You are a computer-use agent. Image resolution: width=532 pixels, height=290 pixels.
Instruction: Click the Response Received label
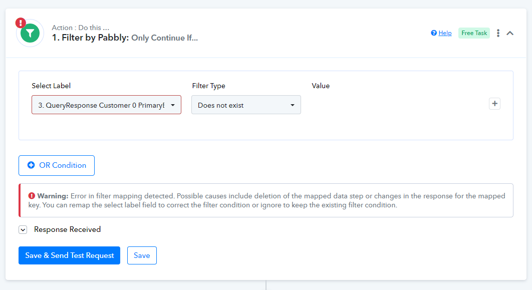(x=67, y=229)
